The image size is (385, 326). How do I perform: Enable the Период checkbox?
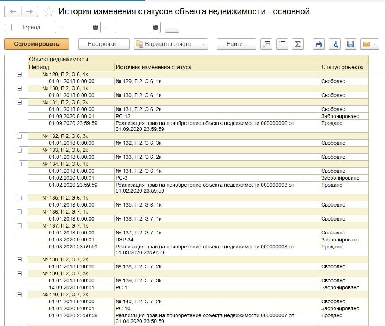[8, 27]
